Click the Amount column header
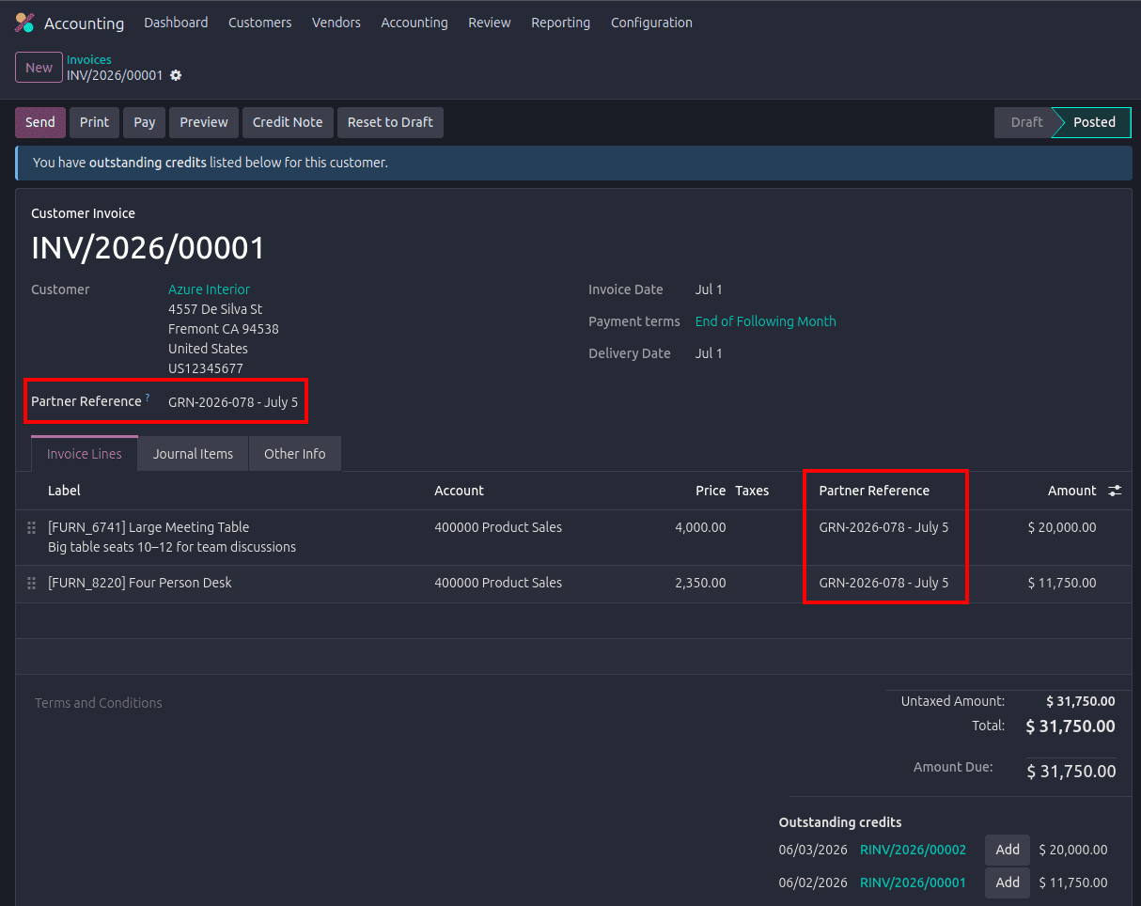 pyautogui.click(x=1072, y=491)
